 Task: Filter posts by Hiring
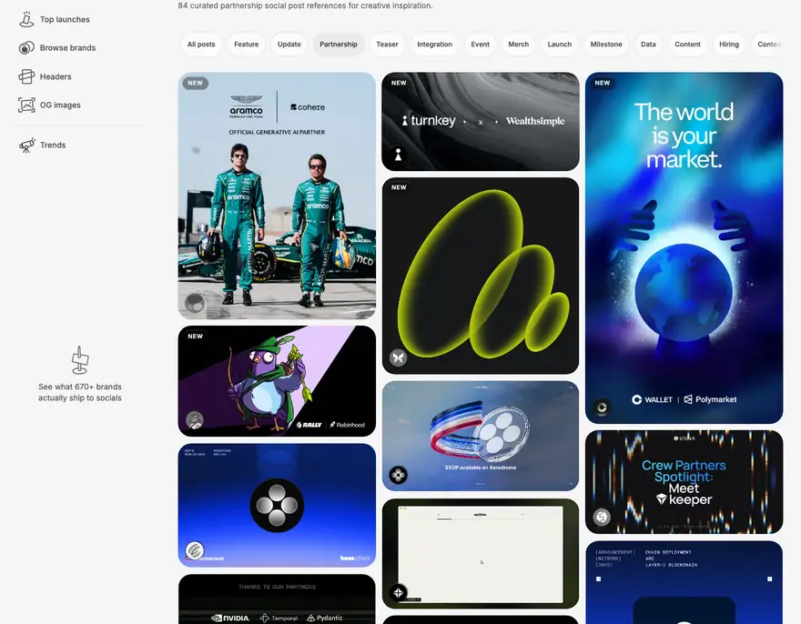click(x=729, y=45)
